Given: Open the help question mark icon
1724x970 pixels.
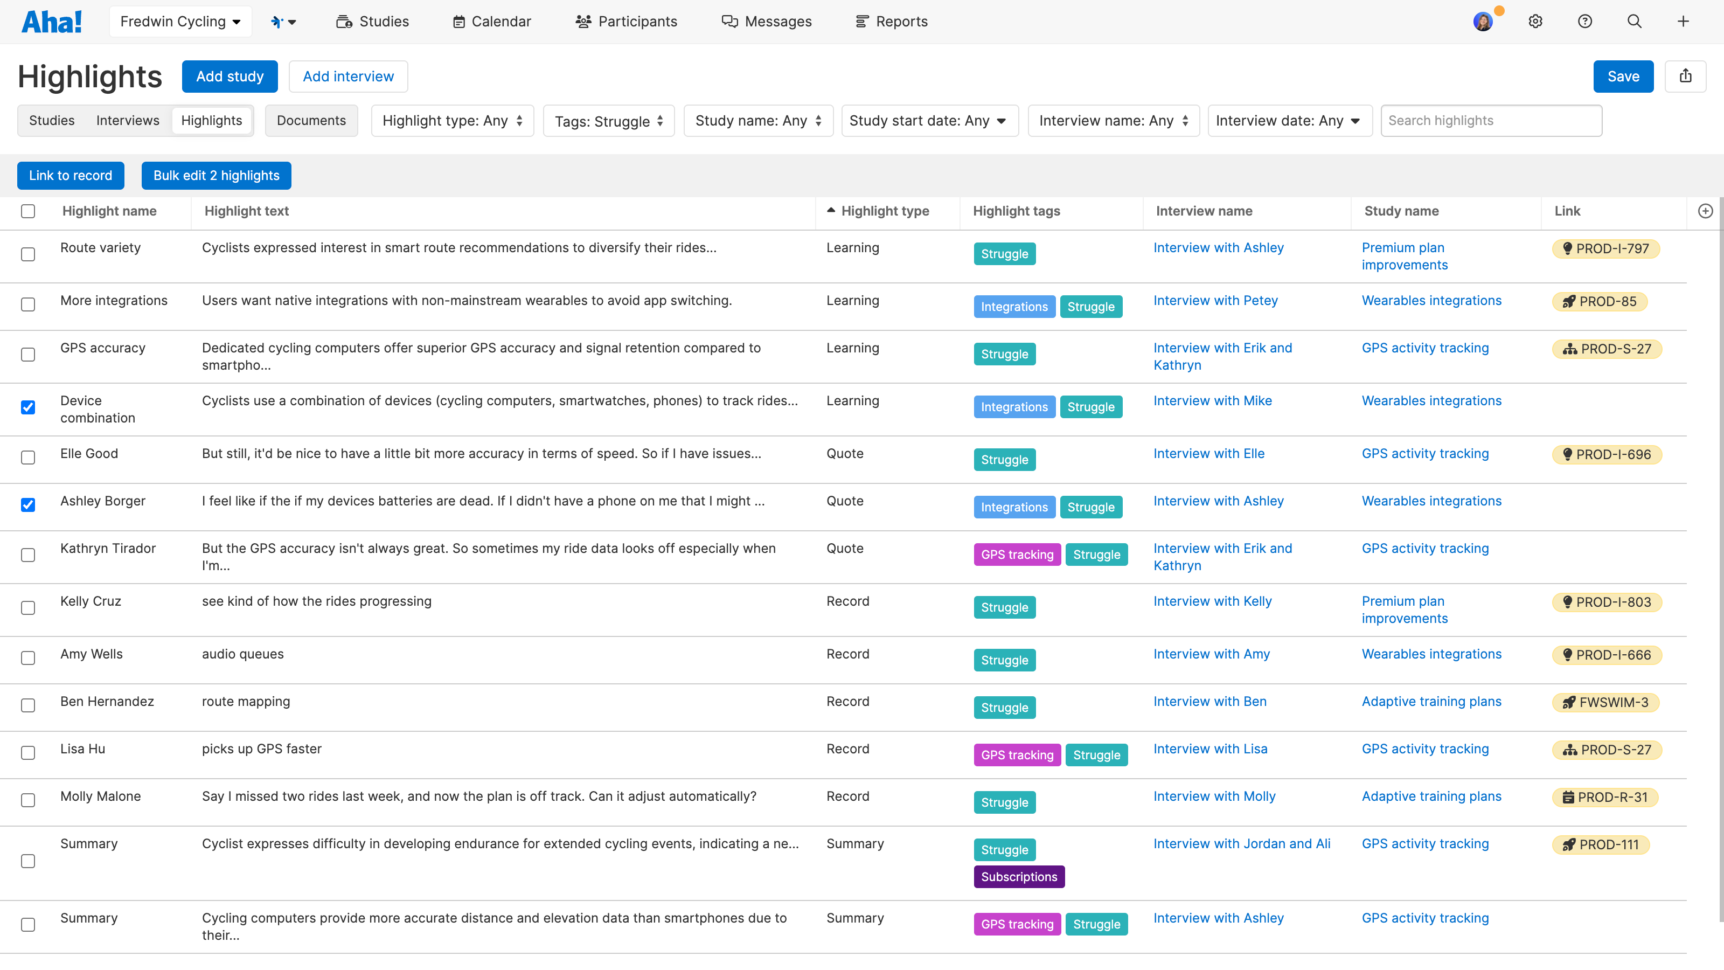Looking at the screenshot, I should 1584,21.
